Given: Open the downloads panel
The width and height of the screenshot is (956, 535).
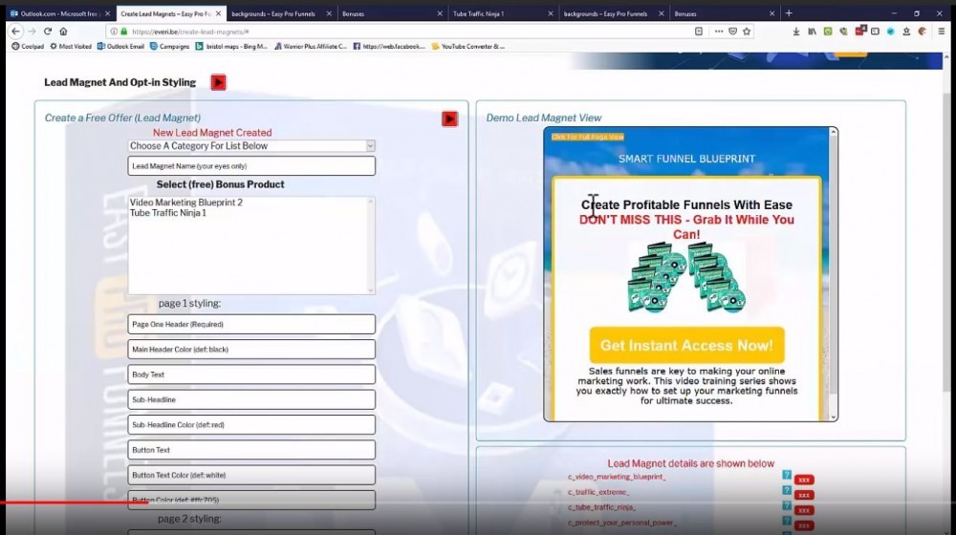Looking at the screenshot, I should (796, 32).
